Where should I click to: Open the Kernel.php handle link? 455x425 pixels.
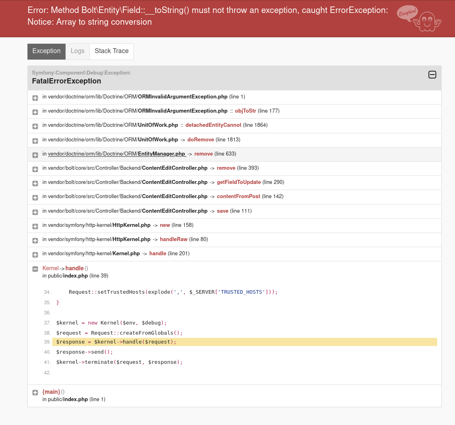(x=158, y=253)
